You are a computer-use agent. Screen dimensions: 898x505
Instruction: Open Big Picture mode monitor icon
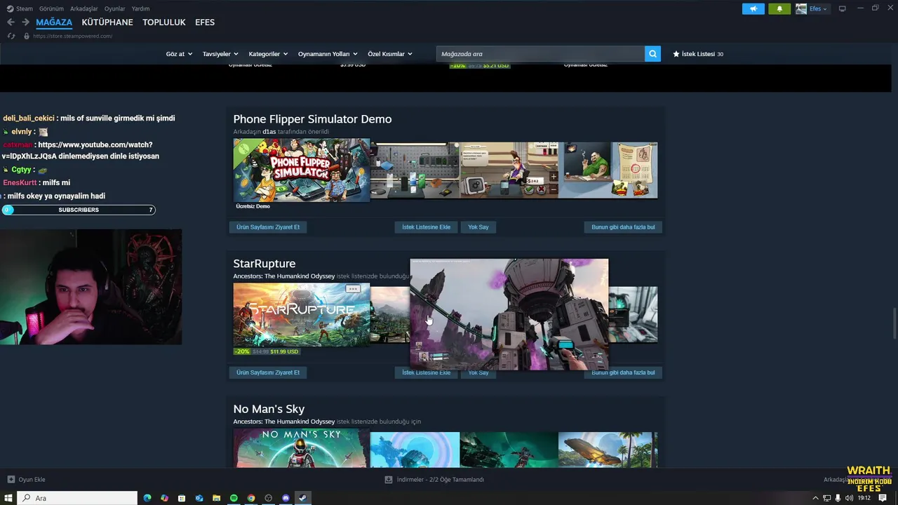pos(842,8)
